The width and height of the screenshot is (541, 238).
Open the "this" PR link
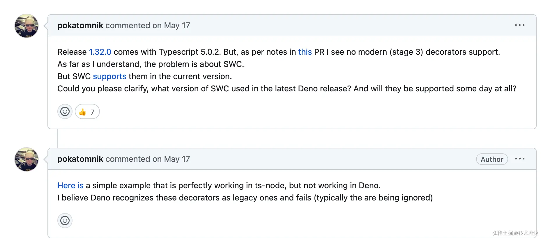[305, 52]
